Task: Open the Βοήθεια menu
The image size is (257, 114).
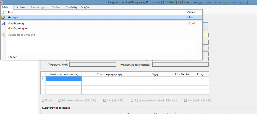Action: [x=86, y=7]
